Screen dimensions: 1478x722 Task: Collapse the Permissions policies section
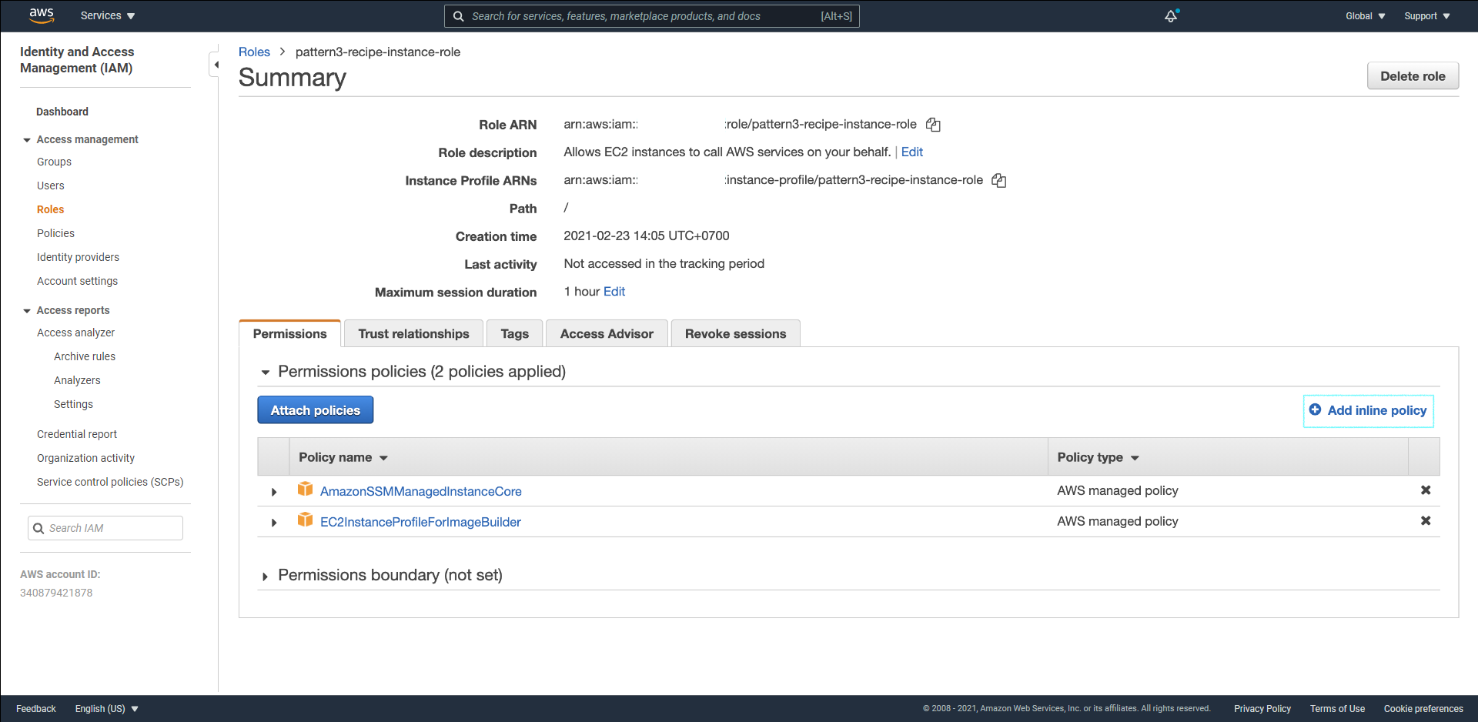(x=266, y=373)
